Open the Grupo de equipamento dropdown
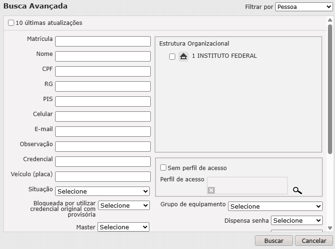This screenshot has height=249, width=335. pos(275,206)
